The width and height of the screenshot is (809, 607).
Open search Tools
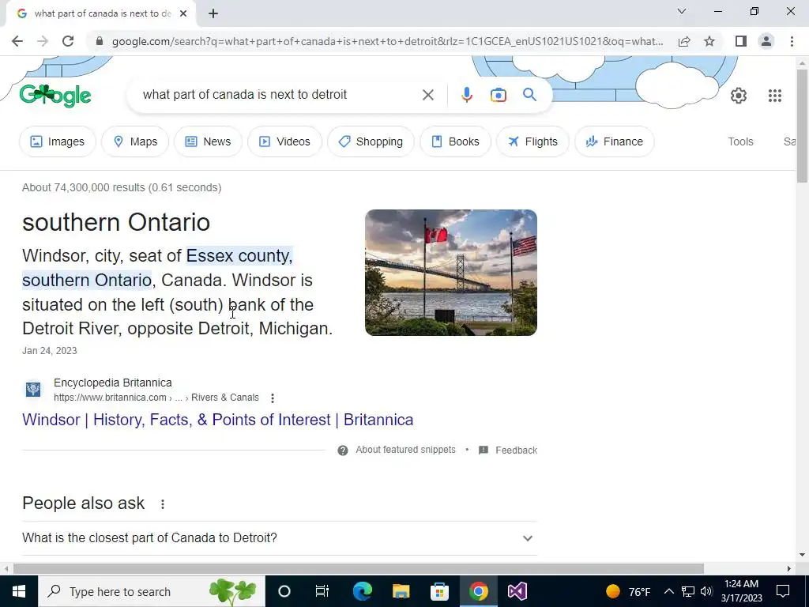tap(740, 141)
